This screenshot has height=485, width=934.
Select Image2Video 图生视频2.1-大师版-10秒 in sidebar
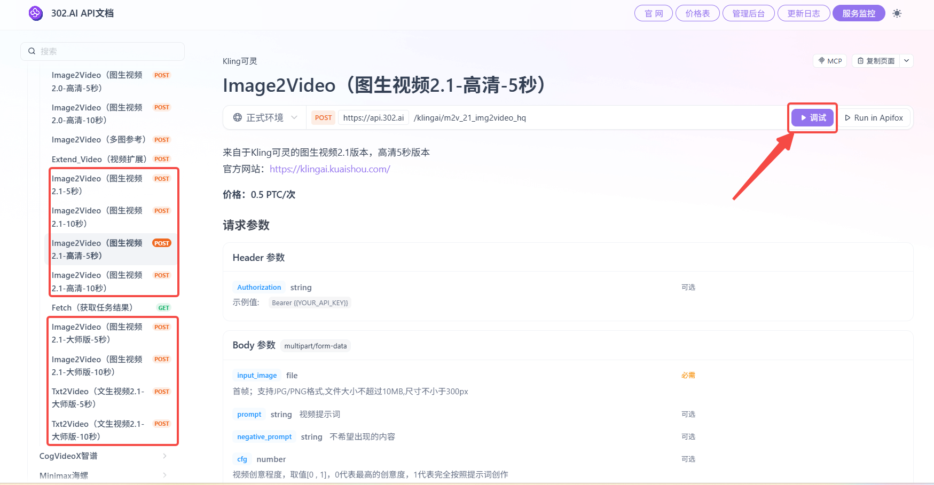(x=112, y=365)
